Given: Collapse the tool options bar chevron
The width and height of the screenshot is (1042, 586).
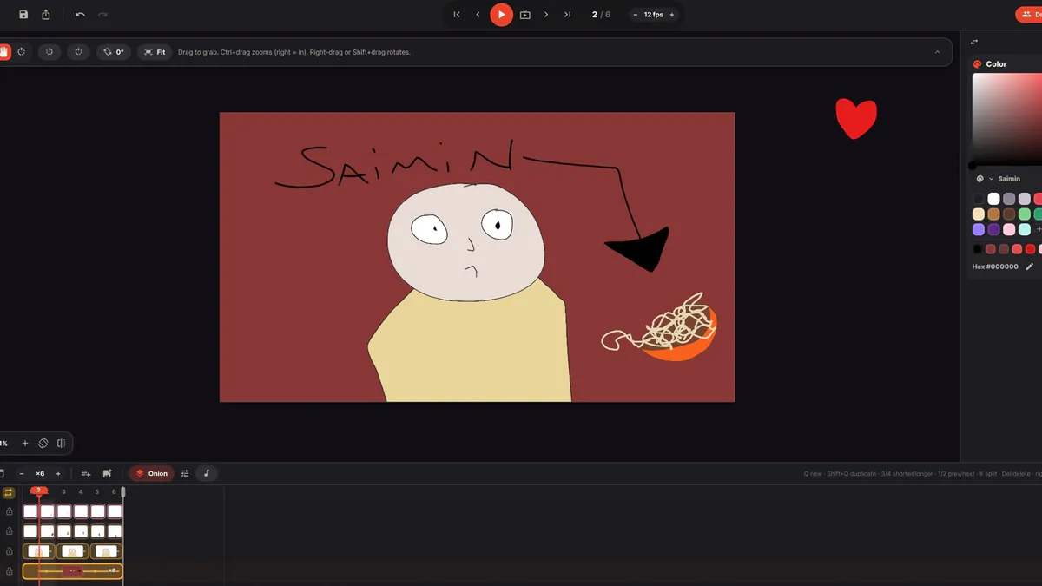Looking at the screenshot, I should [x=937, y=52].
